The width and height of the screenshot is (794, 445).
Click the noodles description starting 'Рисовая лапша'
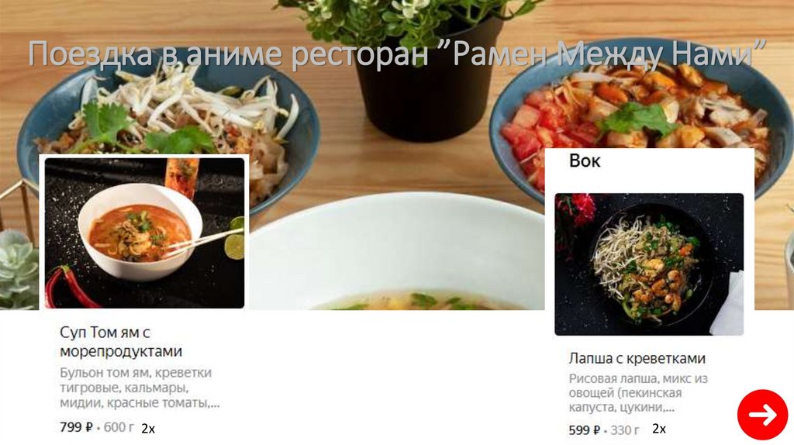(638, 393)
